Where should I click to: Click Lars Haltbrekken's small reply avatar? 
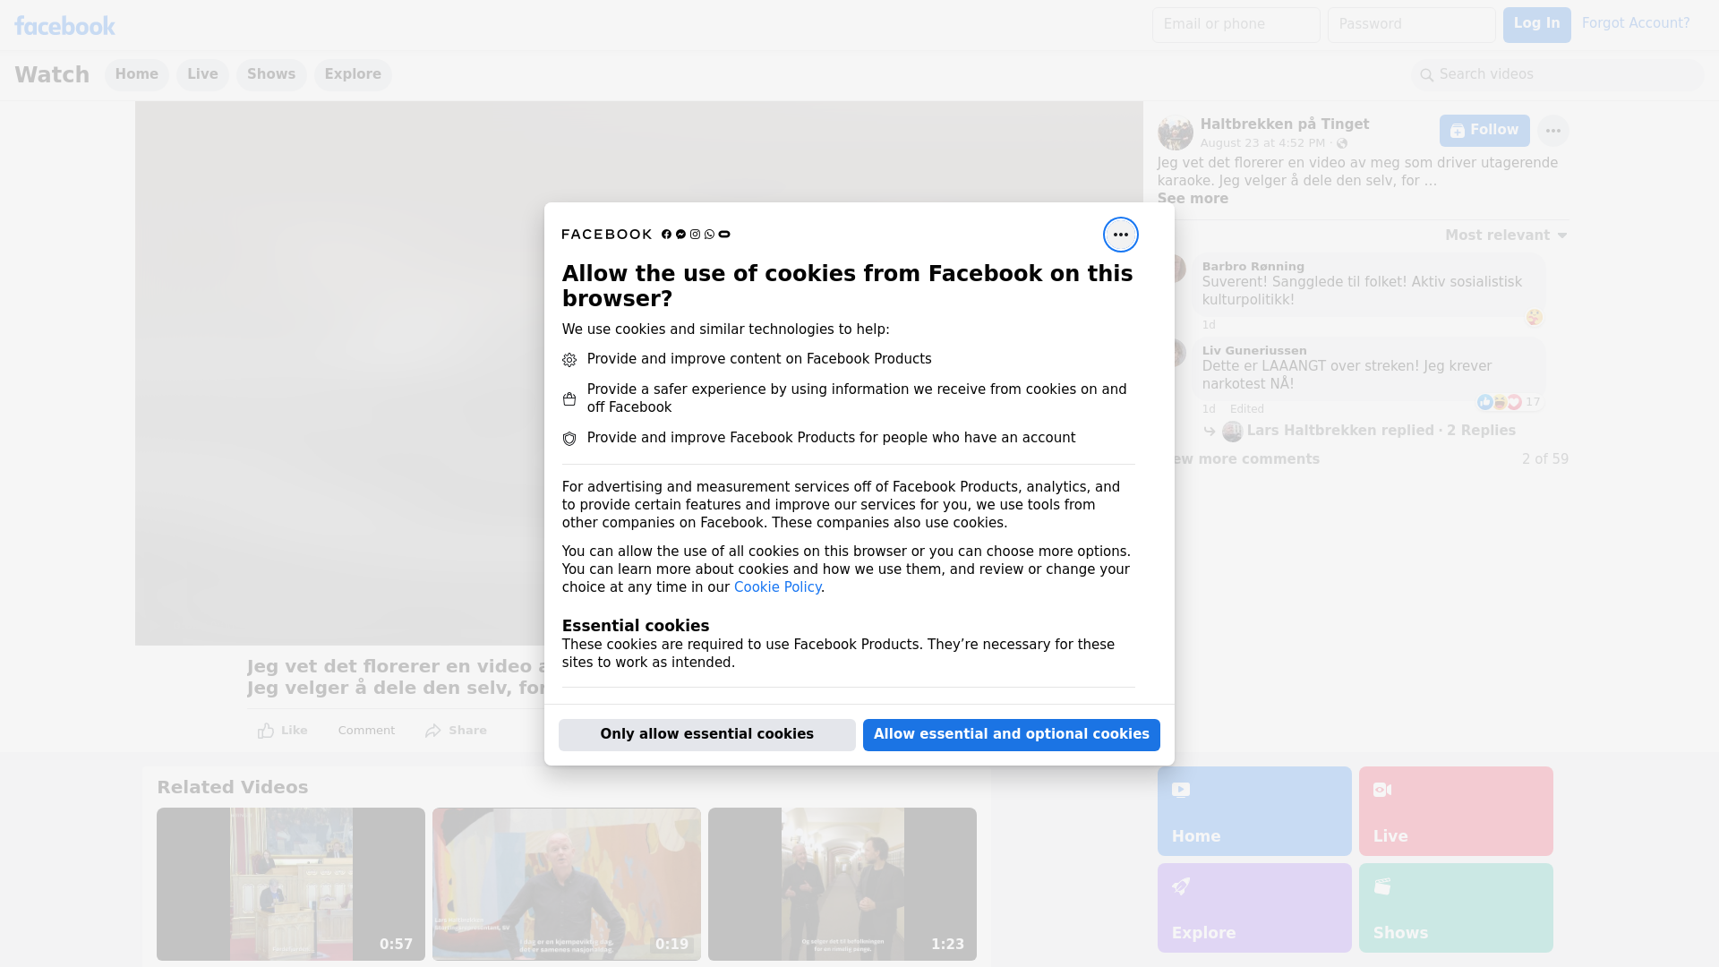(x=1233, y=432)
